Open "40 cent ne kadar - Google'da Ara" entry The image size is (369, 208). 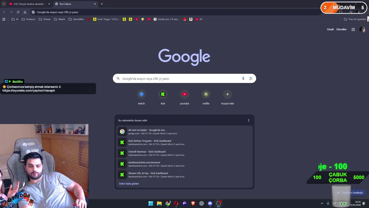coord(184,132)
